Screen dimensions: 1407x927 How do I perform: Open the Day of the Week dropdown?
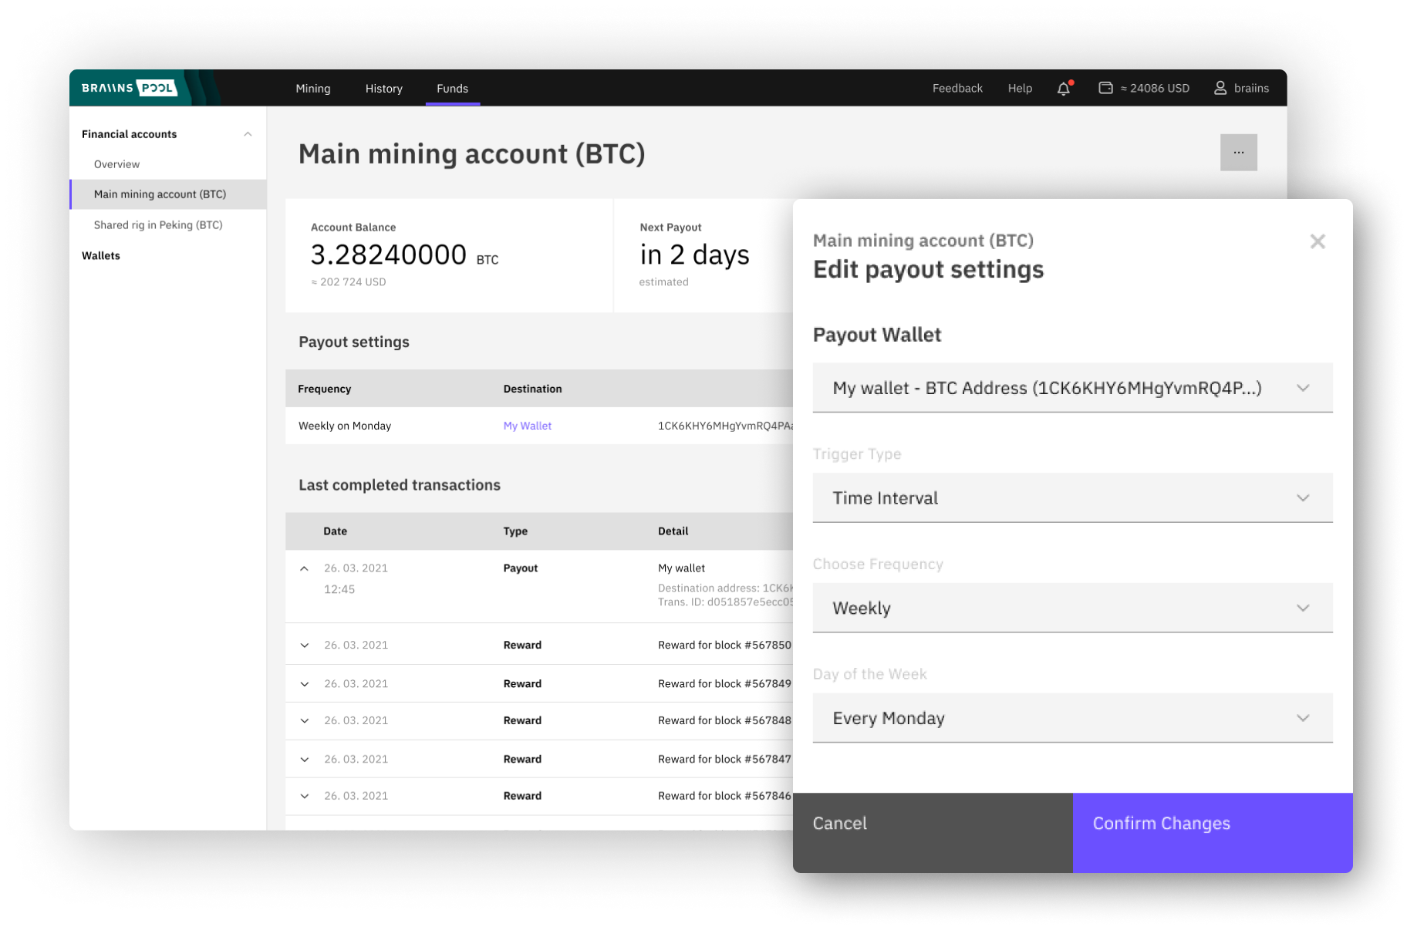tap(1072, 718)
